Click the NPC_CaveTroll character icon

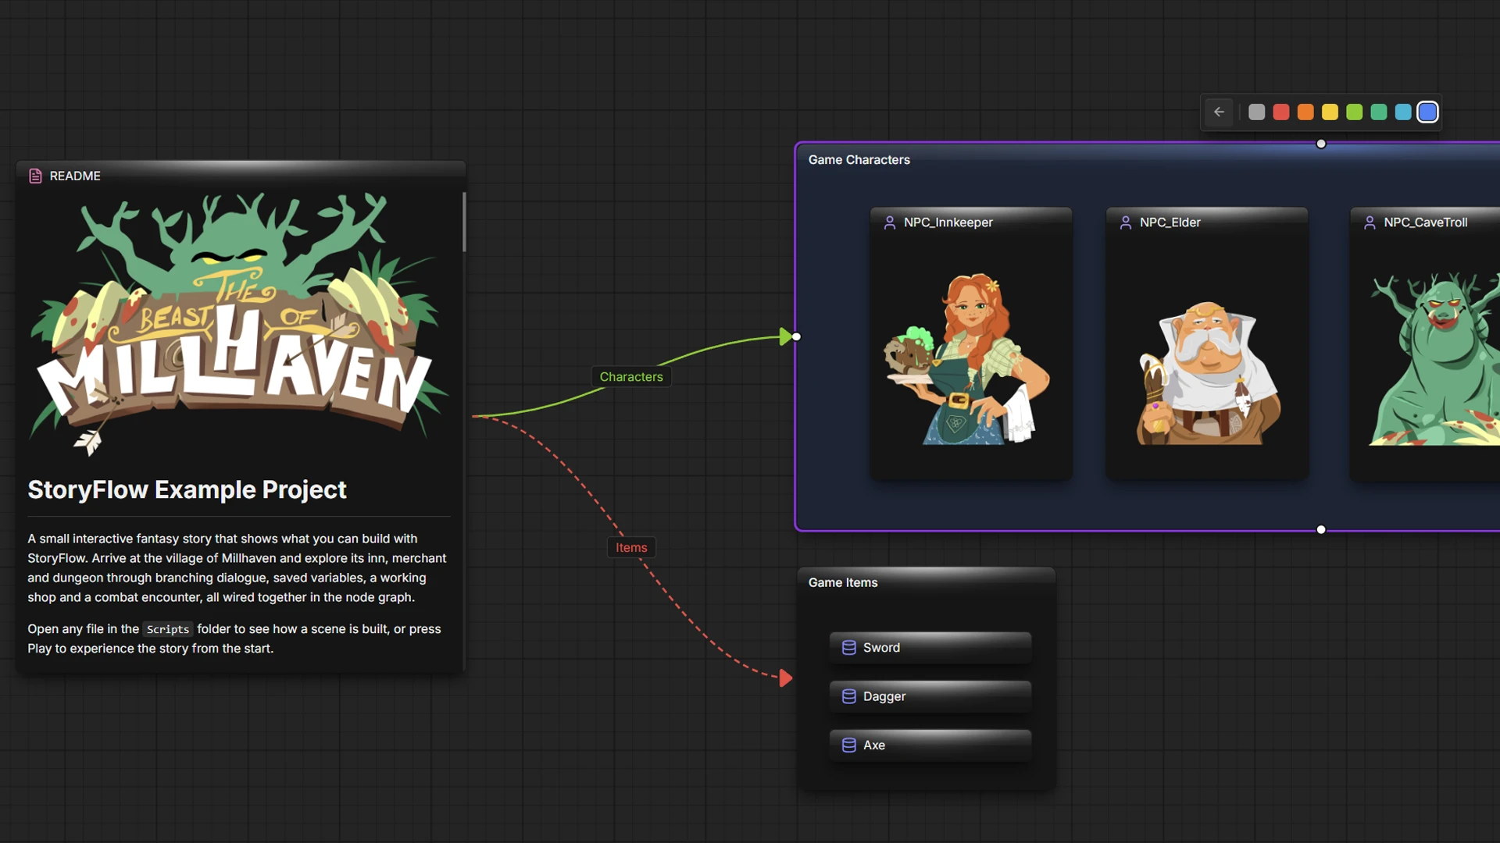point(1370,223)
